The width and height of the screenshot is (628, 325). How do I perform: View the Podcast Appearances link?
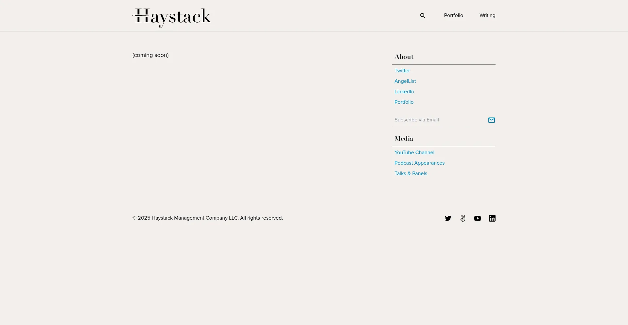tap(419, 163)
